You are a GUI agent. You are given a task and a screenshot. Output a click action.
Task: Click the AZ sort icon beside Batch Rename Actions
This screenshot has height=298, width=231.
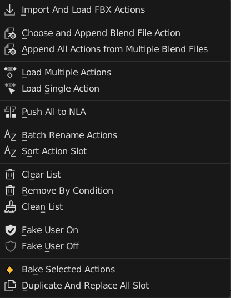click(10, 135)
